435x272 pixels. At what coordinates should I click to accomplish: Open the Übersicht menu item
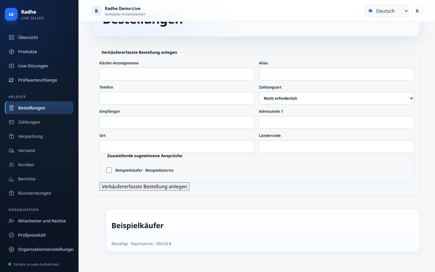tap(39, 37)
